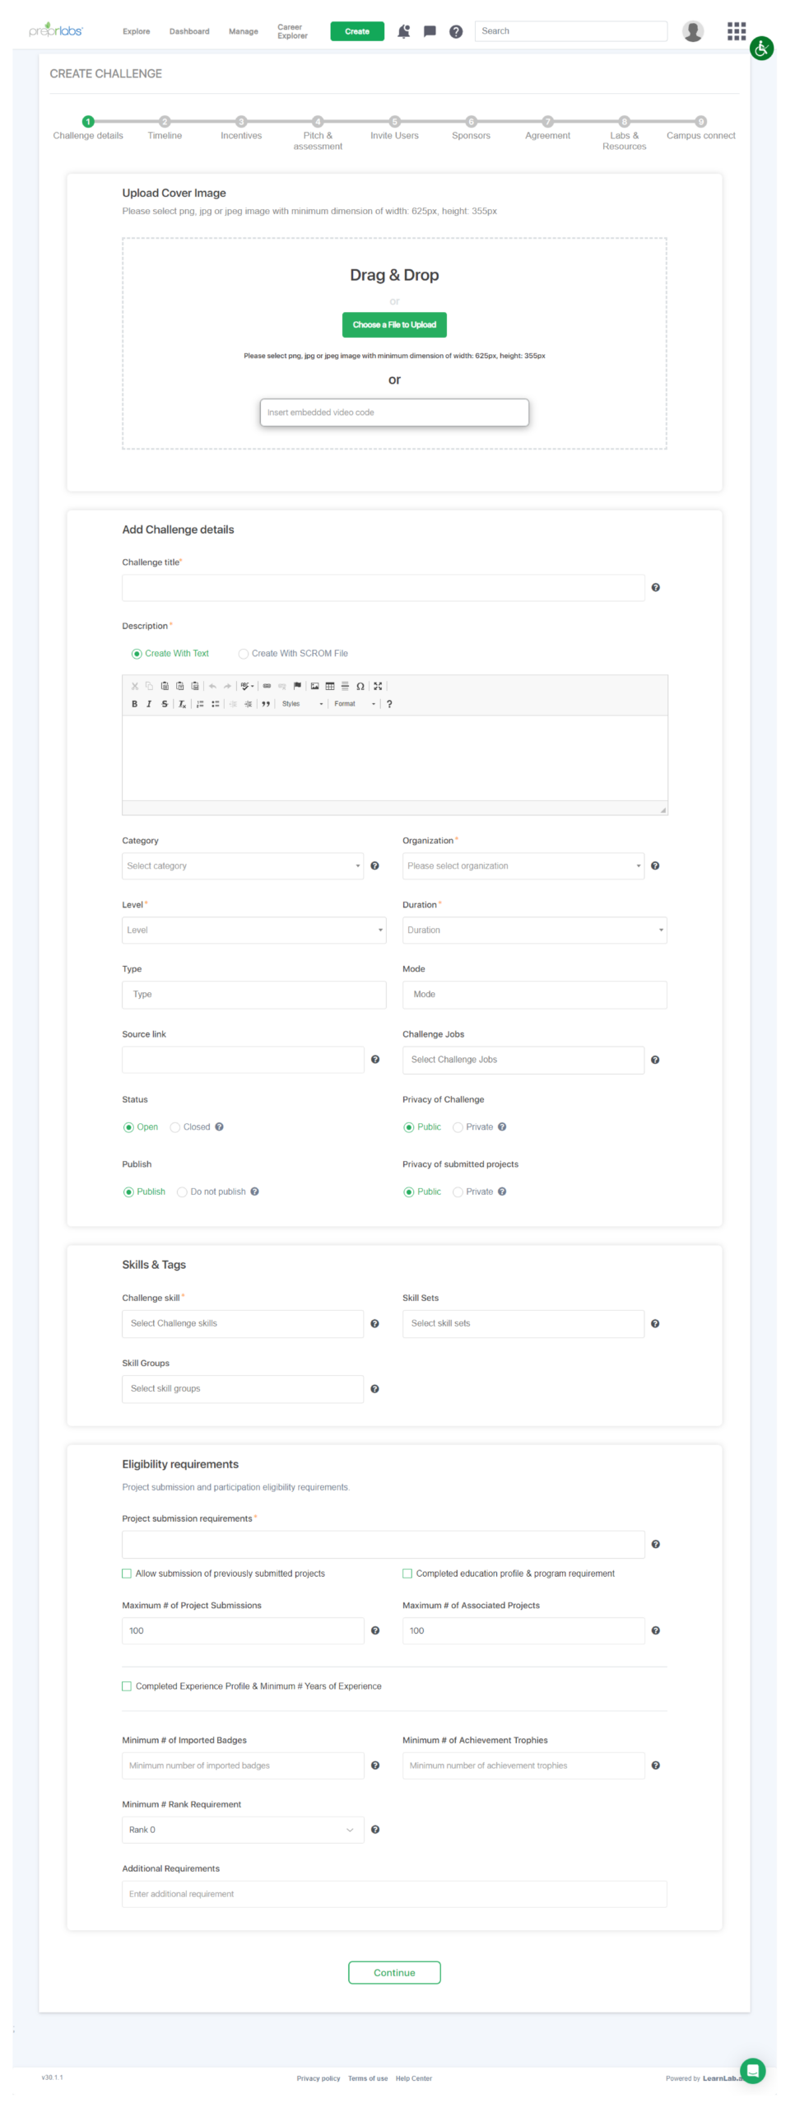Set challenge status to Closed
Viewport: 795px width, 2108px height.
point(175,1127)
